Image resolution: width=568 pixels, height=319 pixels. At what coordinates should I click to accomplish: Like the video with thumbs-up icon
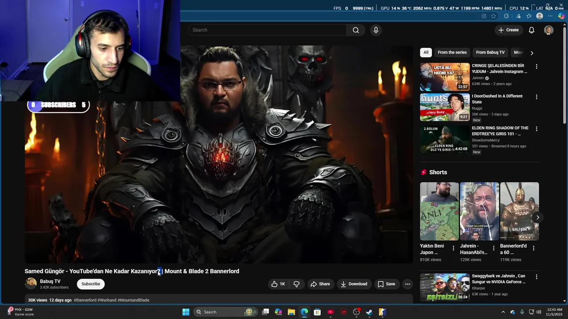tap(279, 284)
